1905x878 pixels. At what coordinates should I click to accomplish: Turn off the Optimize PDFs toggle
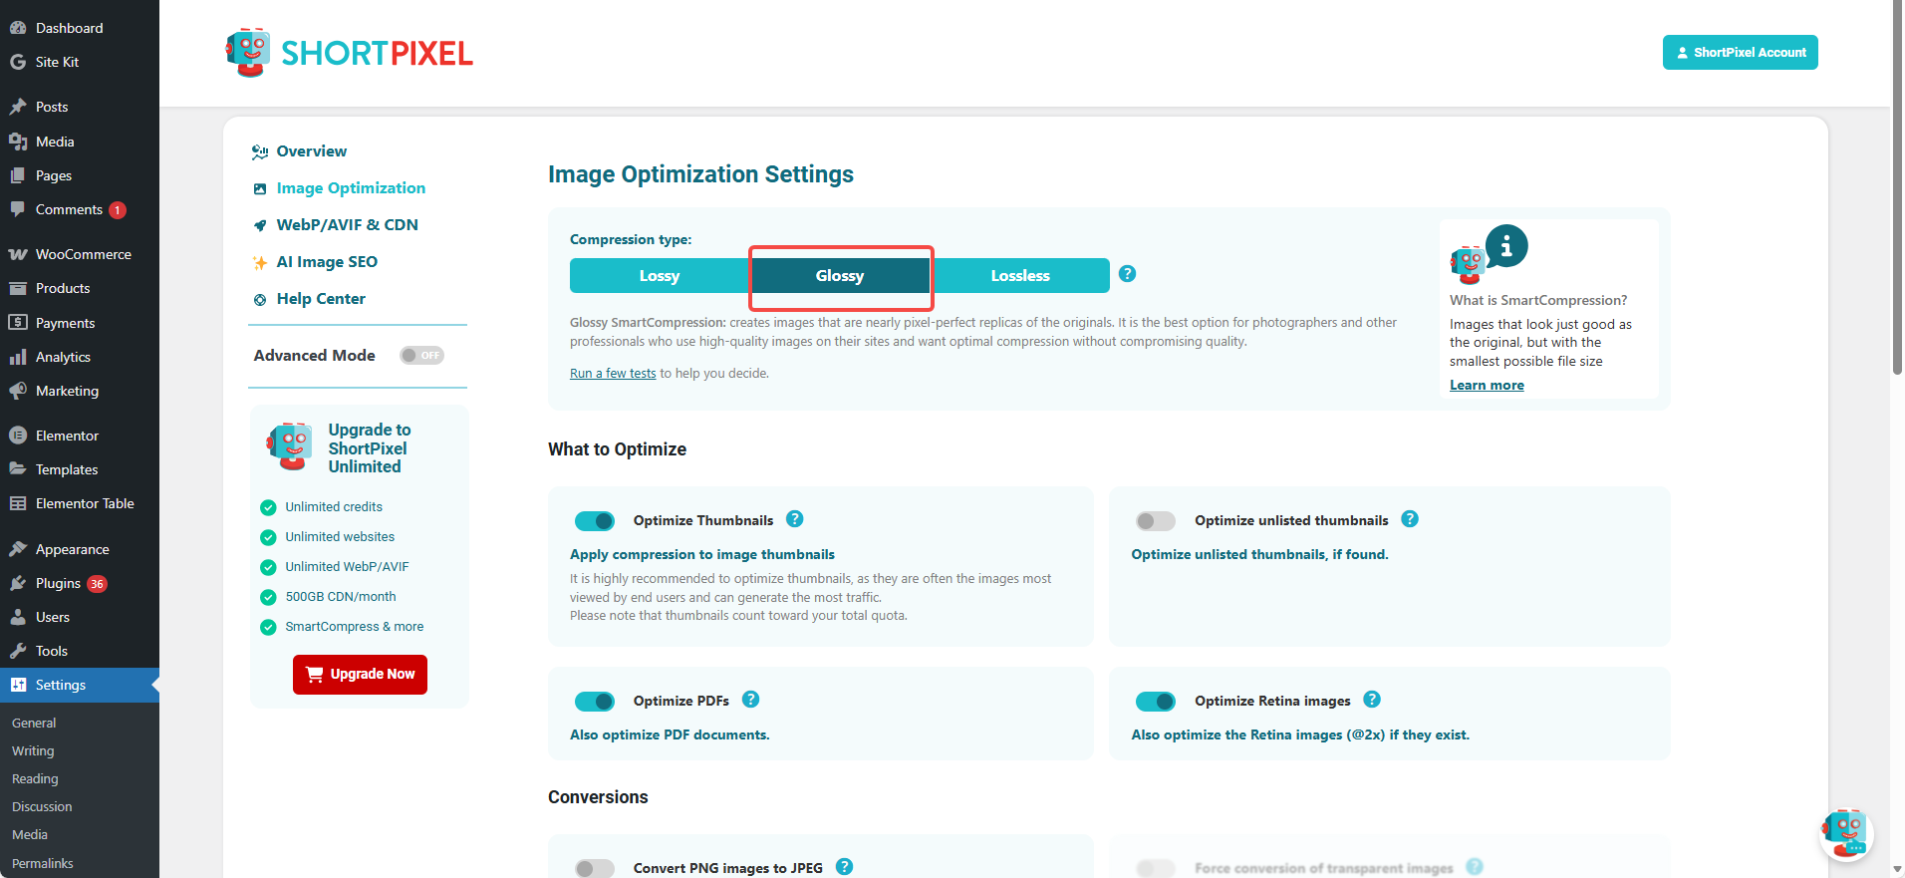[595, 702]
